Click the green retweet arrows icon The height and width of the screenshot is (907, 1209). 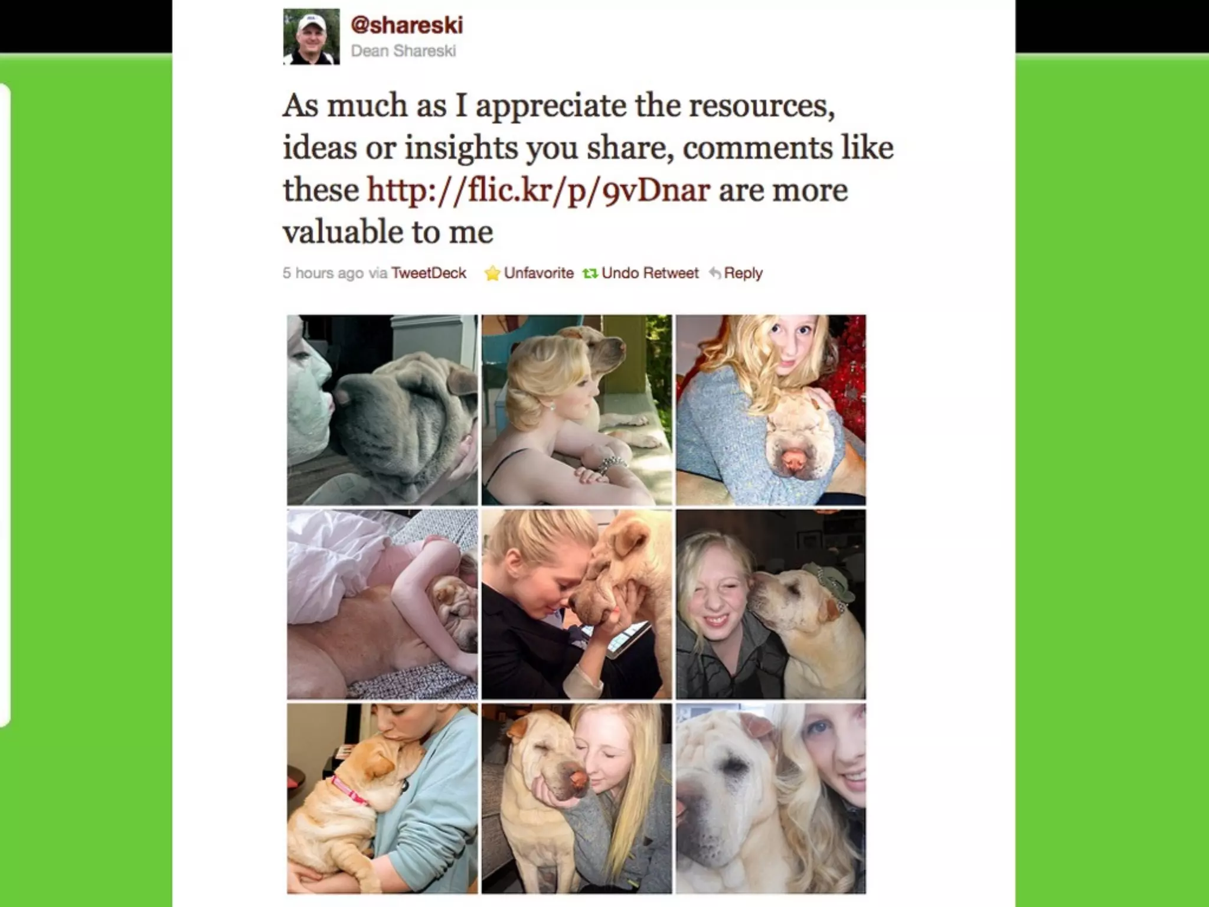coord(590,273)
